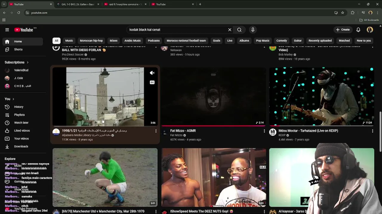This screenshot has height=214, width=382.
Task: Switch to raid ft l'morphine tab
Action: (x=125, y=4)
